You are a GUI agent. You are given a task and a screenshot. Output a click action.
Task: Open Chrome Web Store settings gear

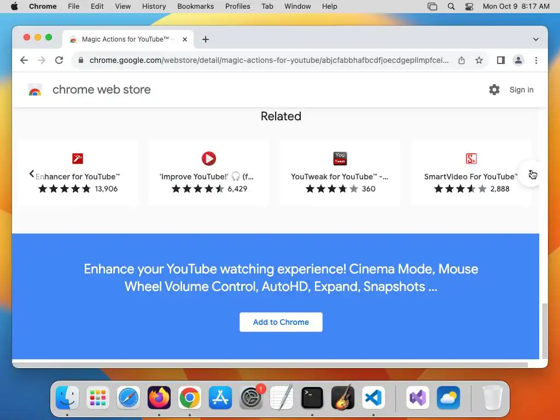coord(494,90)
